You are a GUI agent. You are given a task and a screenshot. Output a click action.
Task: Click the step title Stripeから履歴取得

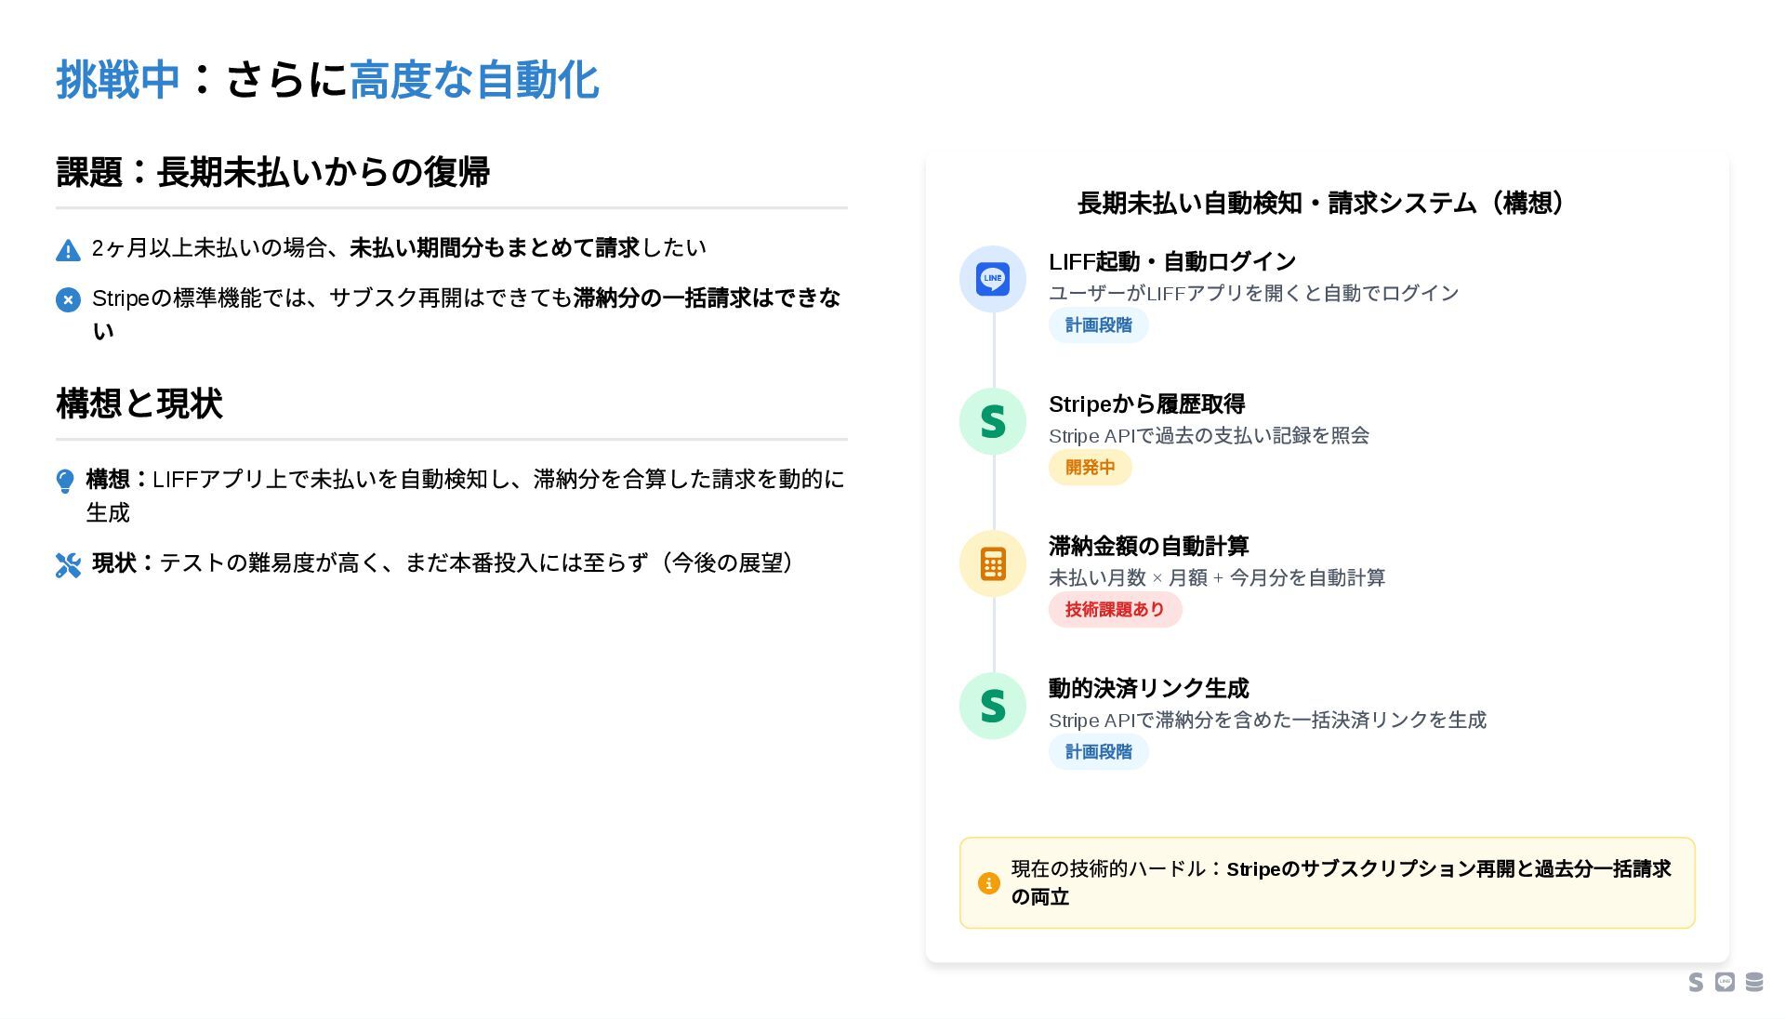[1146, 404]
